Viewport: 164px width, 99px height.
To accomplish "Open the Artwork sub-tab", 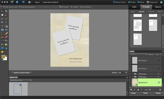I will 151,12.
